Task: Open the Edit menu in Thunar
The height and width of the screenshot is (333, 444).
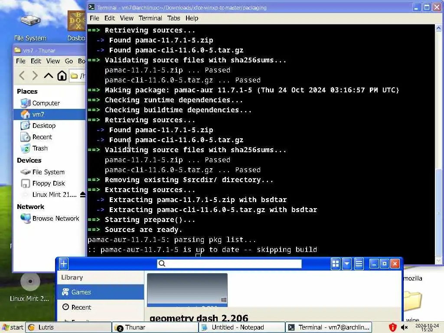Action: click(x=36, y=61)
